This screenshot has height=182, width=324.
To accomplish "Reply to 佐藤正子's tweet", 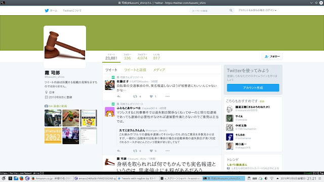I will tap(118, 97).
